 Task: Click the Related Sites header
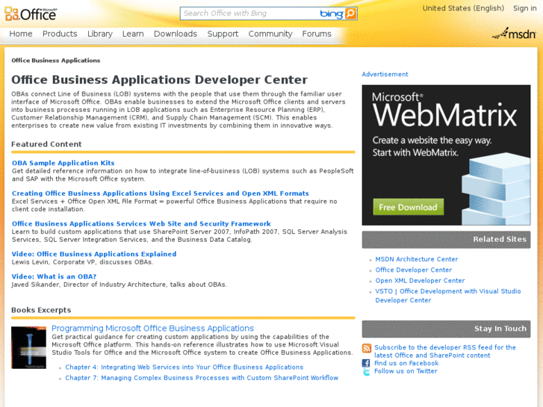tap(446, 240)
